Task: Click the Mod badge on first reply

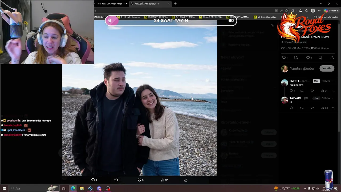Action: point(316,81)
